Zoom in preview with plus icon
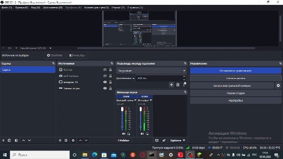Image resolution: width=283 pixels, height=159 pixels. (16, 48)
